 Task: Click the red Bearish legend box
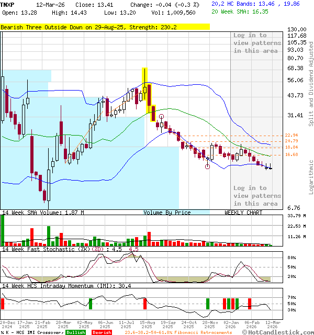tap(102, 332)
